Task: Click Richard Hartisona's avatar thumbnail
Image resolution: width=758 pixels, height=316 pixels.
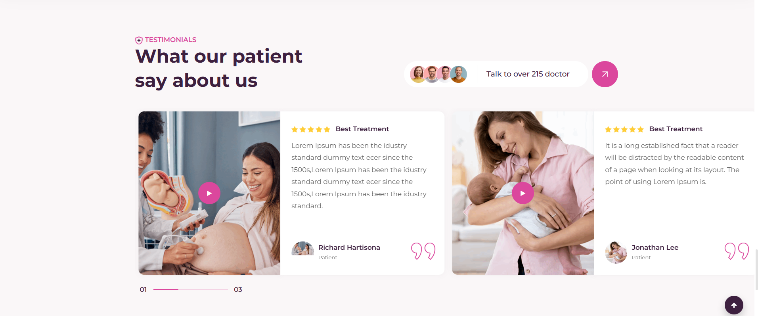Action: click(302, 249)
